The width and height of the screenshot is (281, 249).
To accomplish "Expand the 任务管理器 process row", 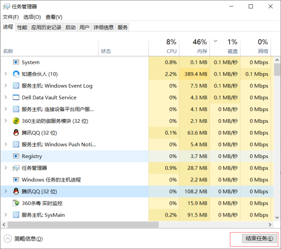I will (6, 168).
